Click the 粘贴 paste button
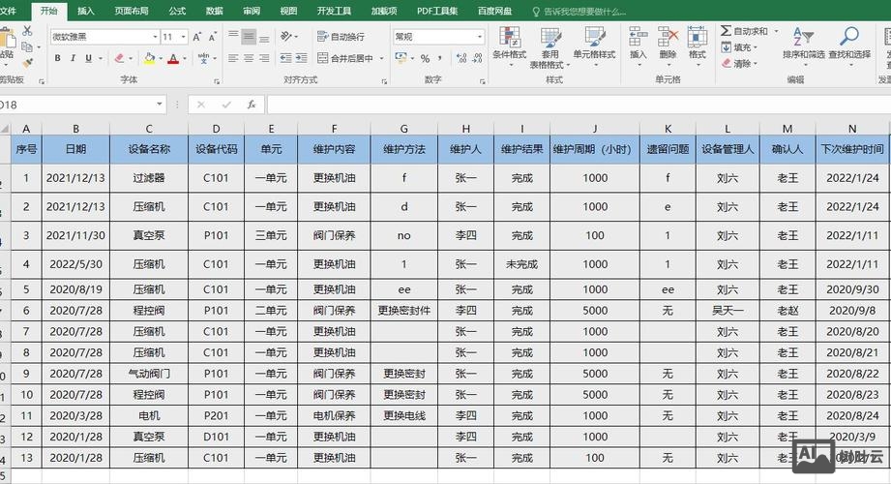Screen dimensions: 891x484 pos(7,45)
